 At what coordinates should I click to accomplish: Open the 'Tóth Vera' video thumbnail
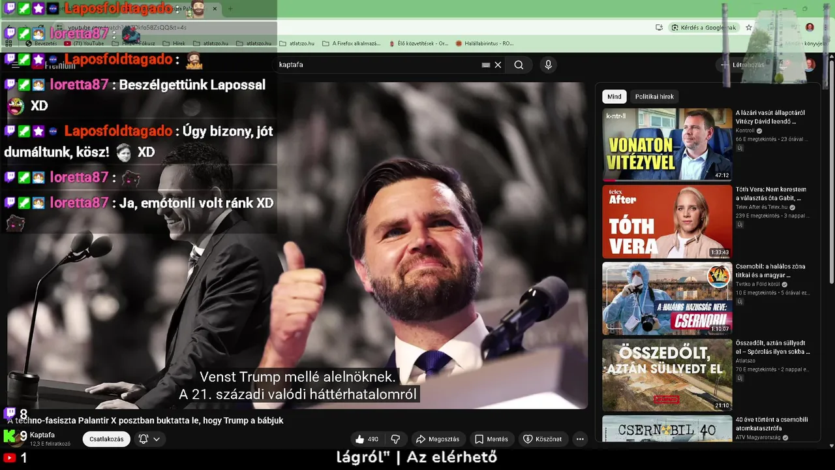(667, 221)
